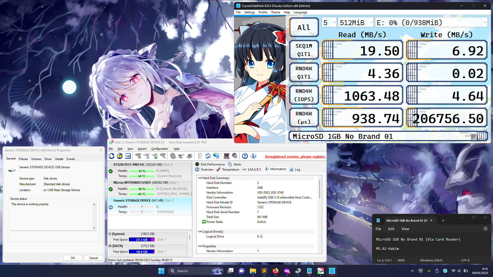The width and height of the screenshot is (493, 277).
Task: Click All button in CrystalDiskMark
Action: (x=304, y=27)
